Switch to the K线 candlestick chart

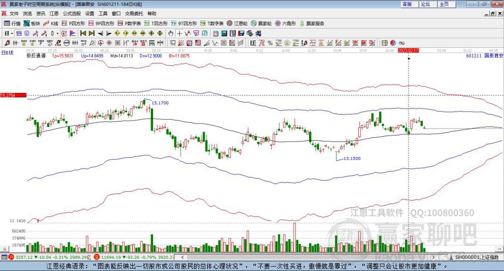(51, 24)
